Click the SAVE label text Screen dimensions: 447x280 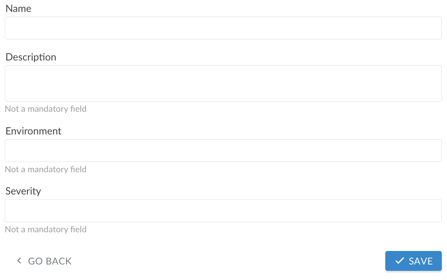click(x=421, y=261)
